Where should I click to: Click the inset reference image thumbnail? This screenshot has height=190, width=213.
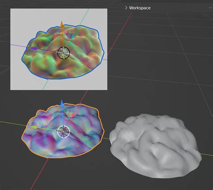tap(59, 49)
